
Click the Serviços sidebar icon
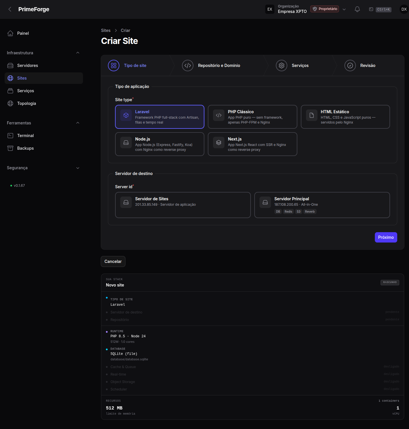click(x=10, y=91)
